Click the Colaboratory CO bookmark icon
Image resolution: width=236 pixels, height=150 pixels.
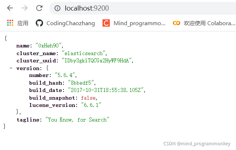coord(177,23)
